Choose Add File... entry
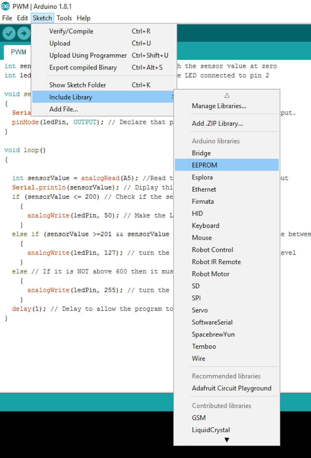The image size is (311, 458). point(103,109)
